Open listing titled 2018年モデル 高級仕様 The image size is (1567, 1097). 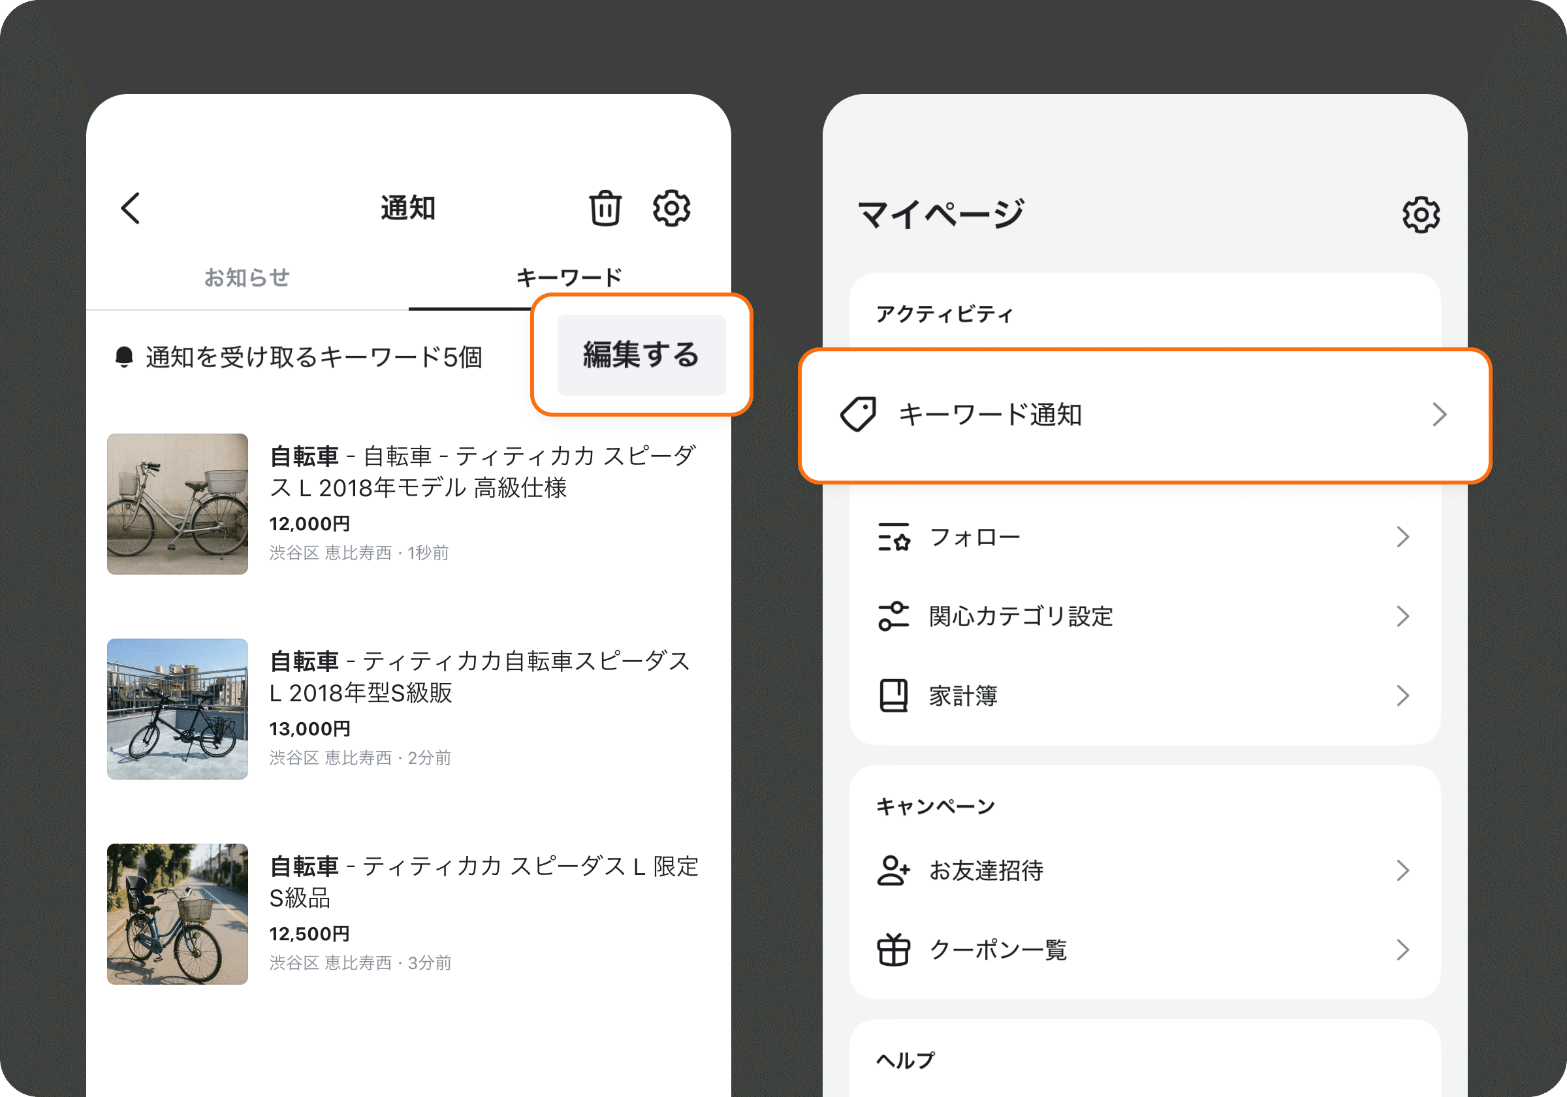(483, 471)
